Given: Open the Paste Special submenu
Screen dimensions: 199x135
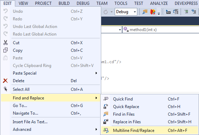Looking at the screenshot, I should point(51,73).
